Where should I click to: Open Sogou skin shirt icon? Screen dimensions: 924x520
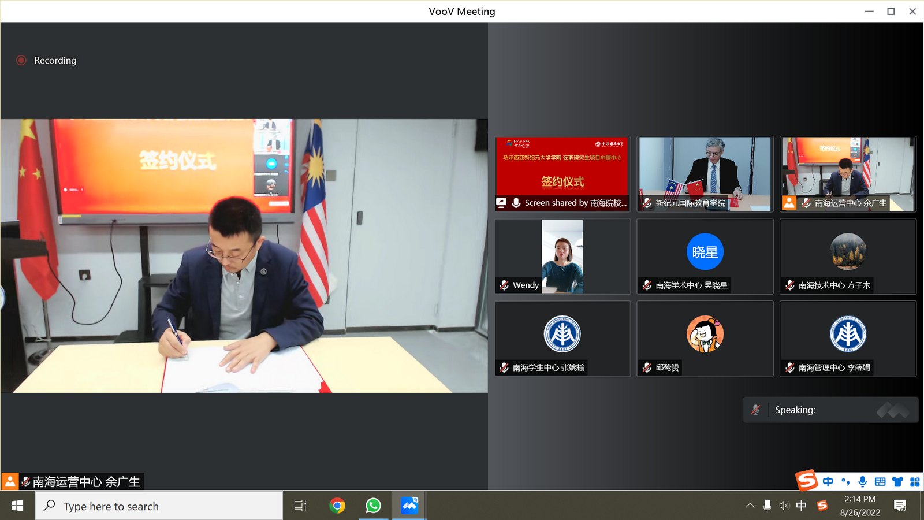coord(897,482)
